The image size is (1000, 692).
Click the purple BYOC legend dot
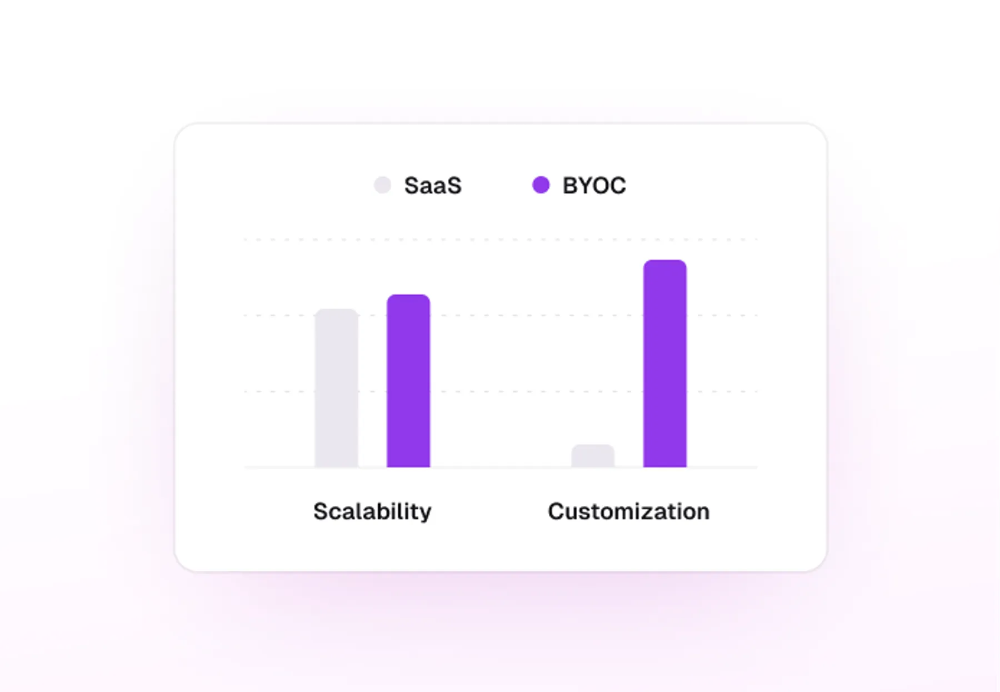[x=541, y=185]
